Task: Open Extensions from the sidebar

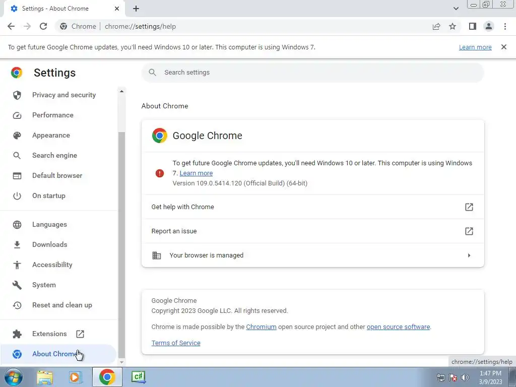Action: point(58,334)
